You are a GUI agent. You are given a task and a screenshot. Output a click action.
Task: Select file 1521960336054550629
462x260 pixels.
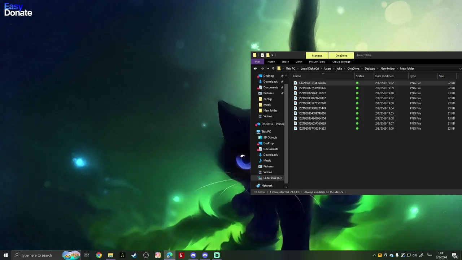coord(312,123)
